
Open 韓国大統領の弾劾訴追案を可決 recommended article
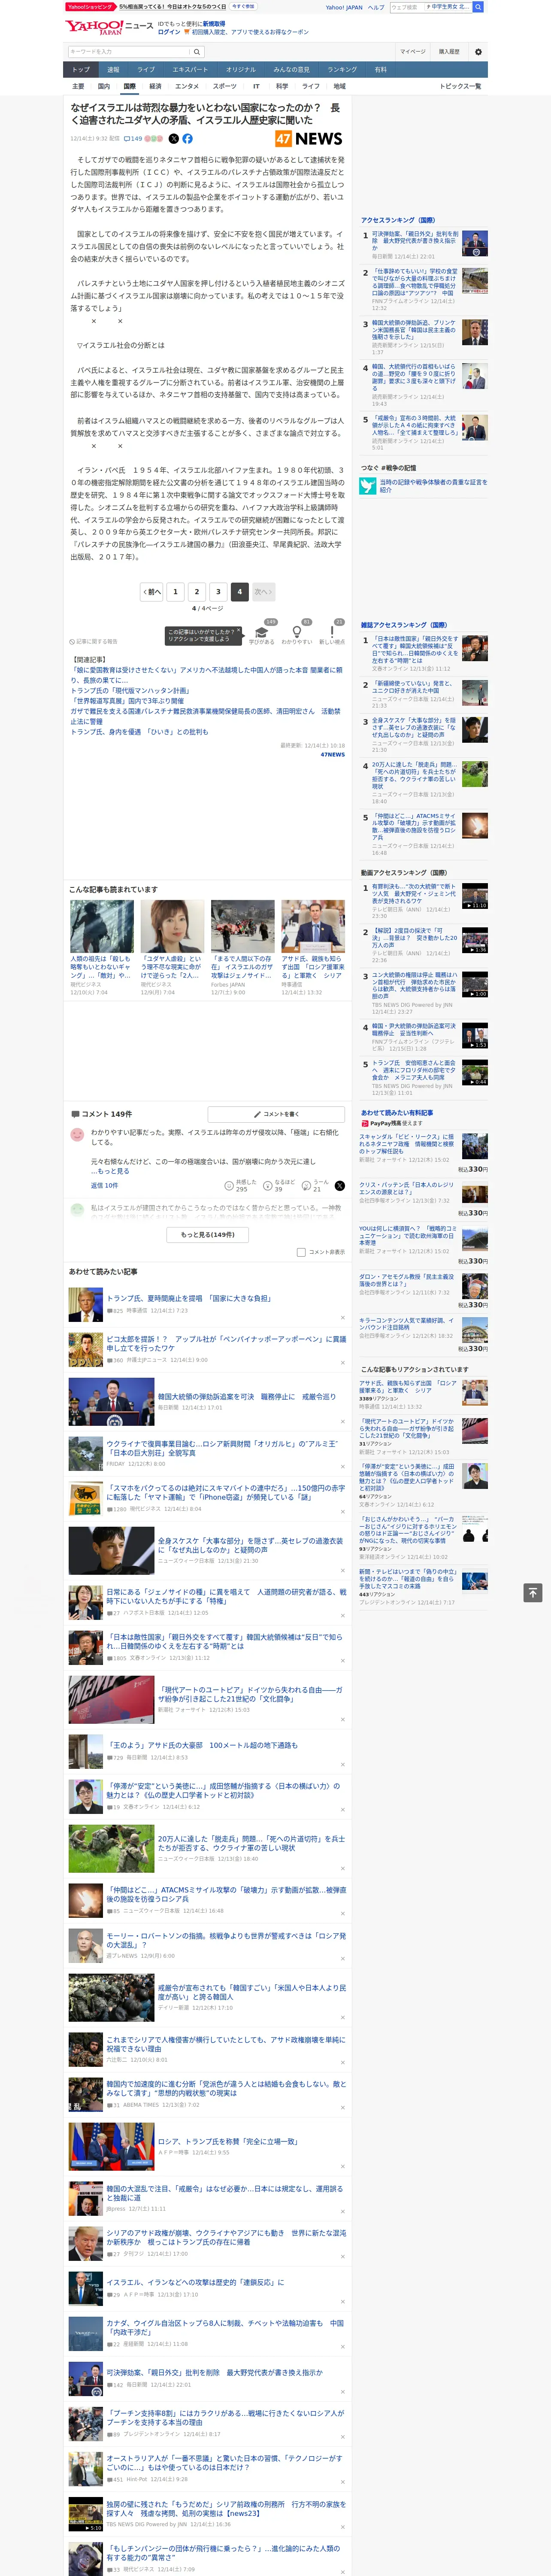(x=247, y=1396)
